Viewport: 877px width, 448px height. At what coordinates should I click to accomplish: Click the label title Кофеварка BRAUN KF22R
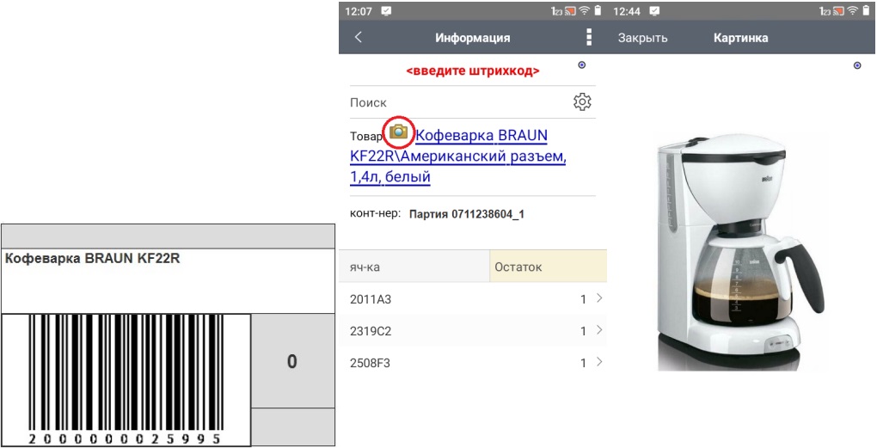tap(92, 259)
